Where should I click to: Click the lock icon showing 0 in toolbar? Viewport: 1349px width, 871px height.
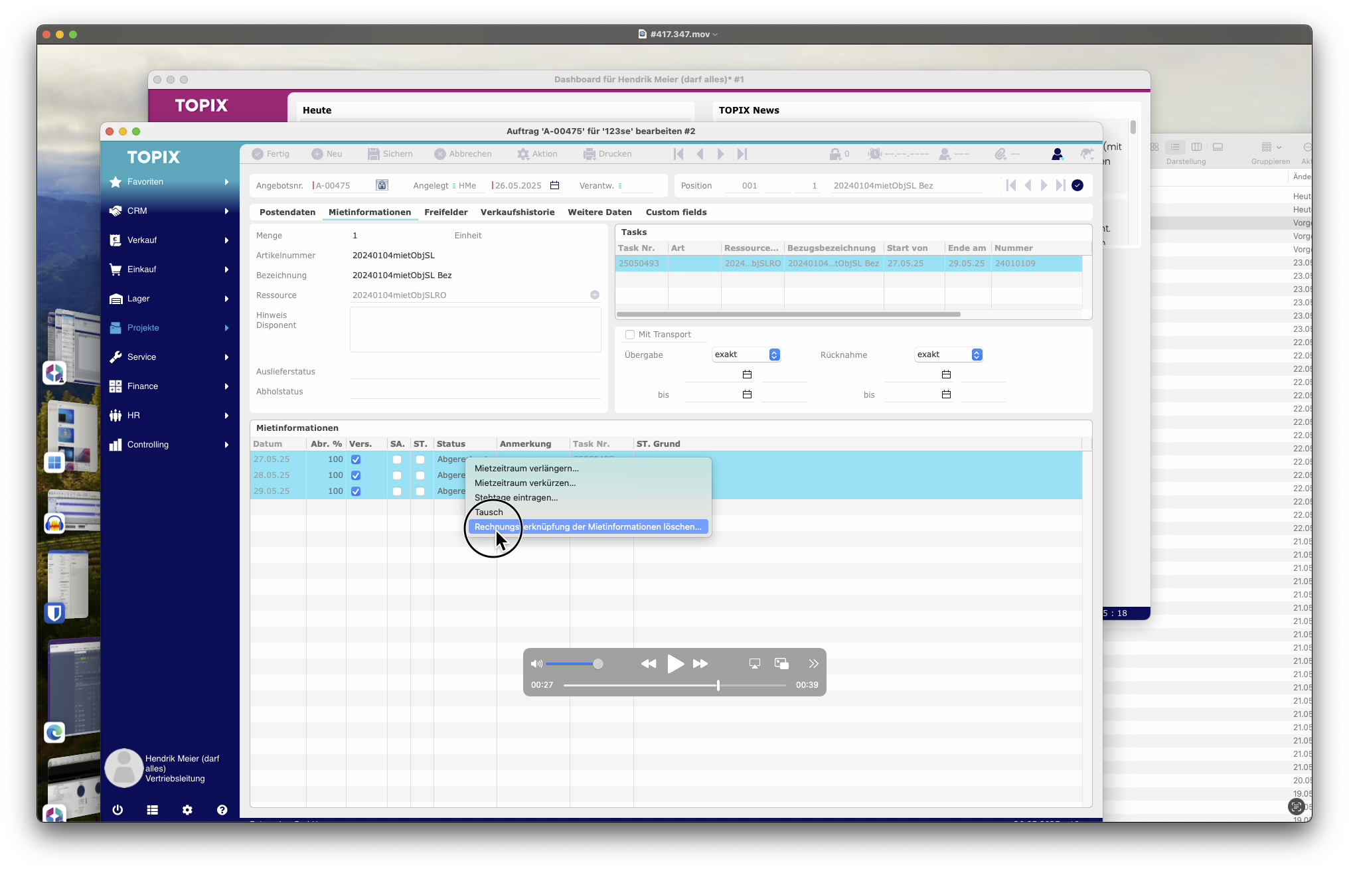coord(839,154)
